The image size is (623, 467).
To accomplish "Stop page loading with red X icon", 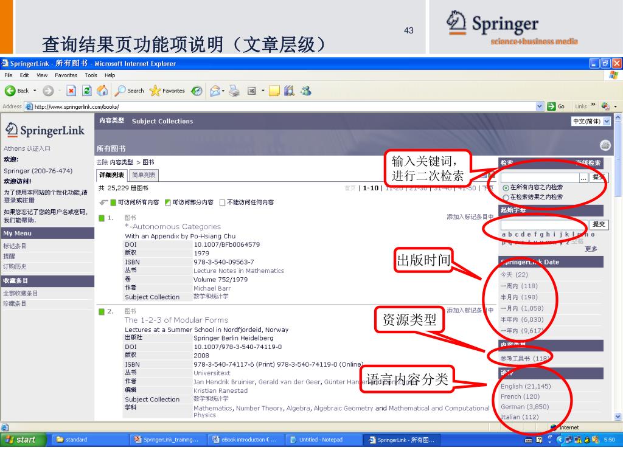I will [x=71, y=91].
